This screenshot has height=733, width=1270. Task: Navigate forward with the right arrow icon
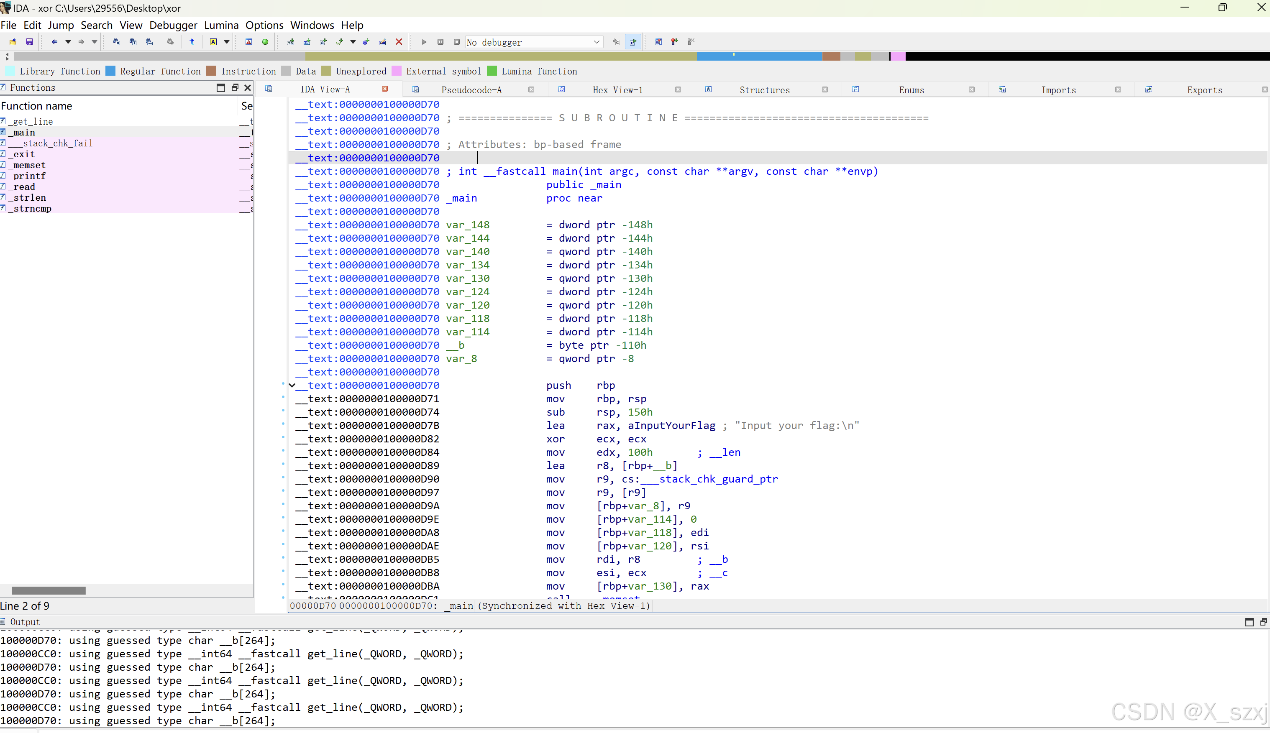[x=81, y=42]
